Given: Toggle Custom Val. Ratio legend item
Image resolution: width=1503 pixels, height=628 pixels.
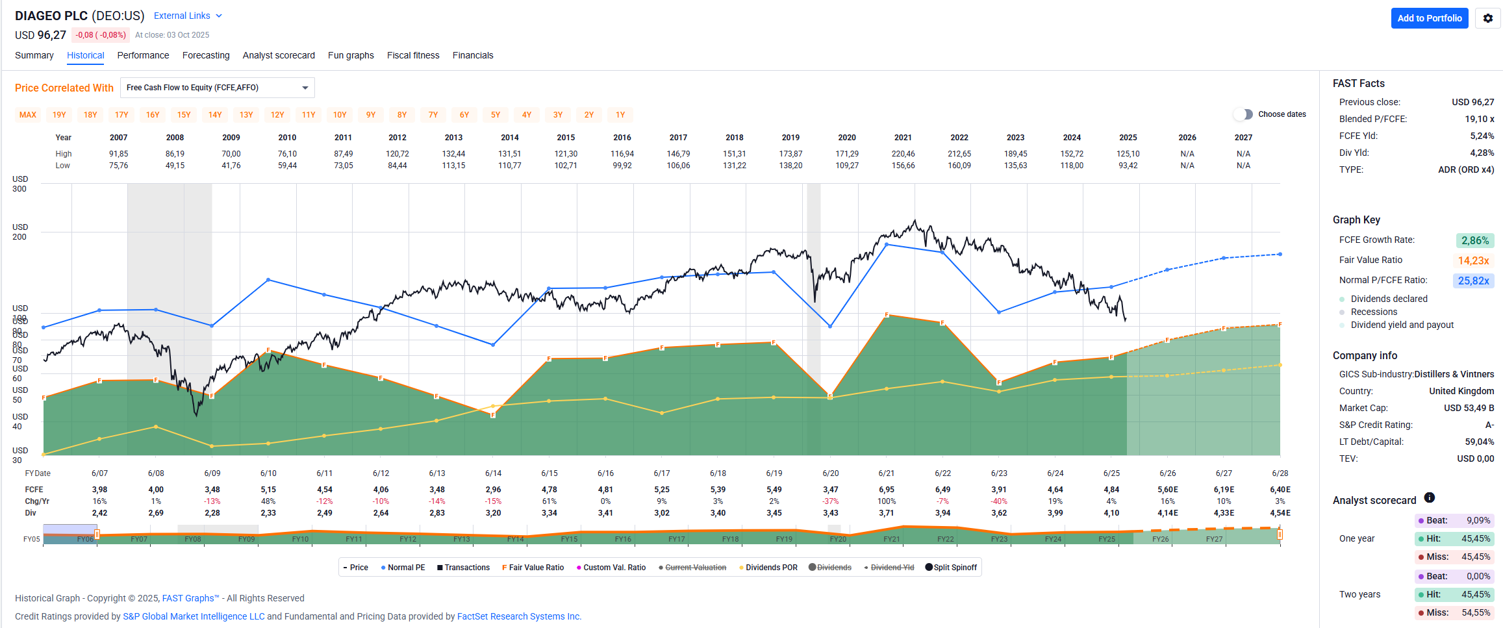Looking at the screenshot, I should click(611, 568).
